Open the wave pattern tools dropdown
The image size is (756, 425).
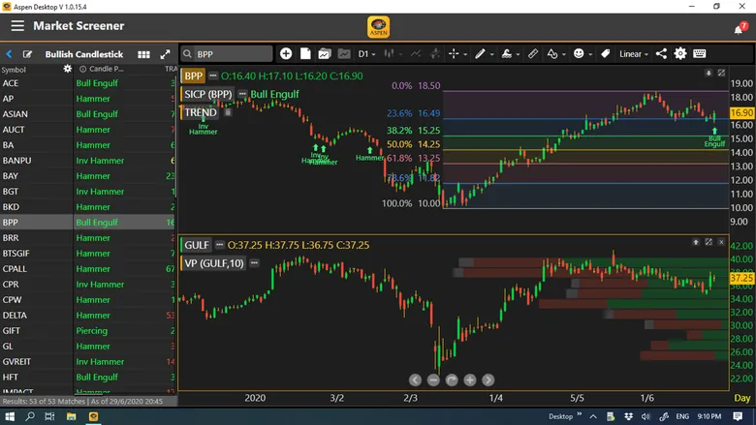[x=510, y=54]
